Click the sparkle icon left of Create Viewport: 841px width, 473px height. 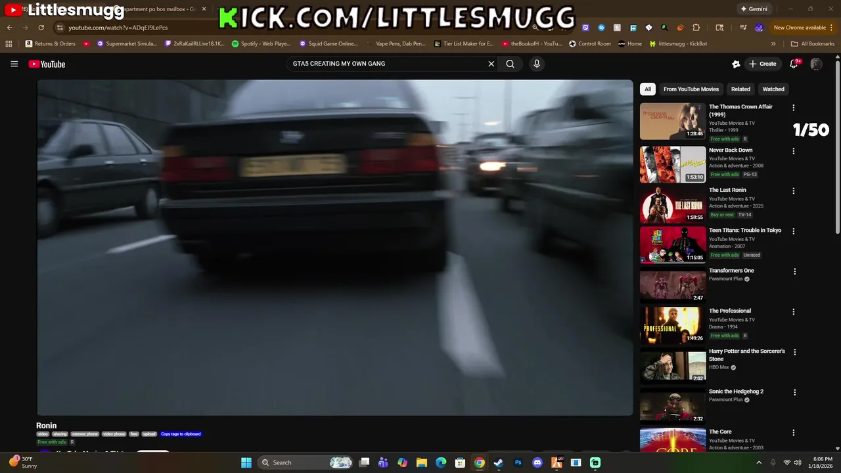[x=736, y=64]
